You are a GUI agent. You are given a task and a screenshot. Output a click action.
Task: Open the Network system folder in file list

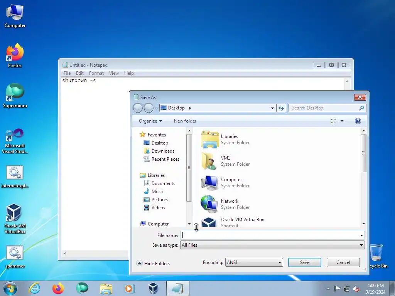(x=225, y=204)
